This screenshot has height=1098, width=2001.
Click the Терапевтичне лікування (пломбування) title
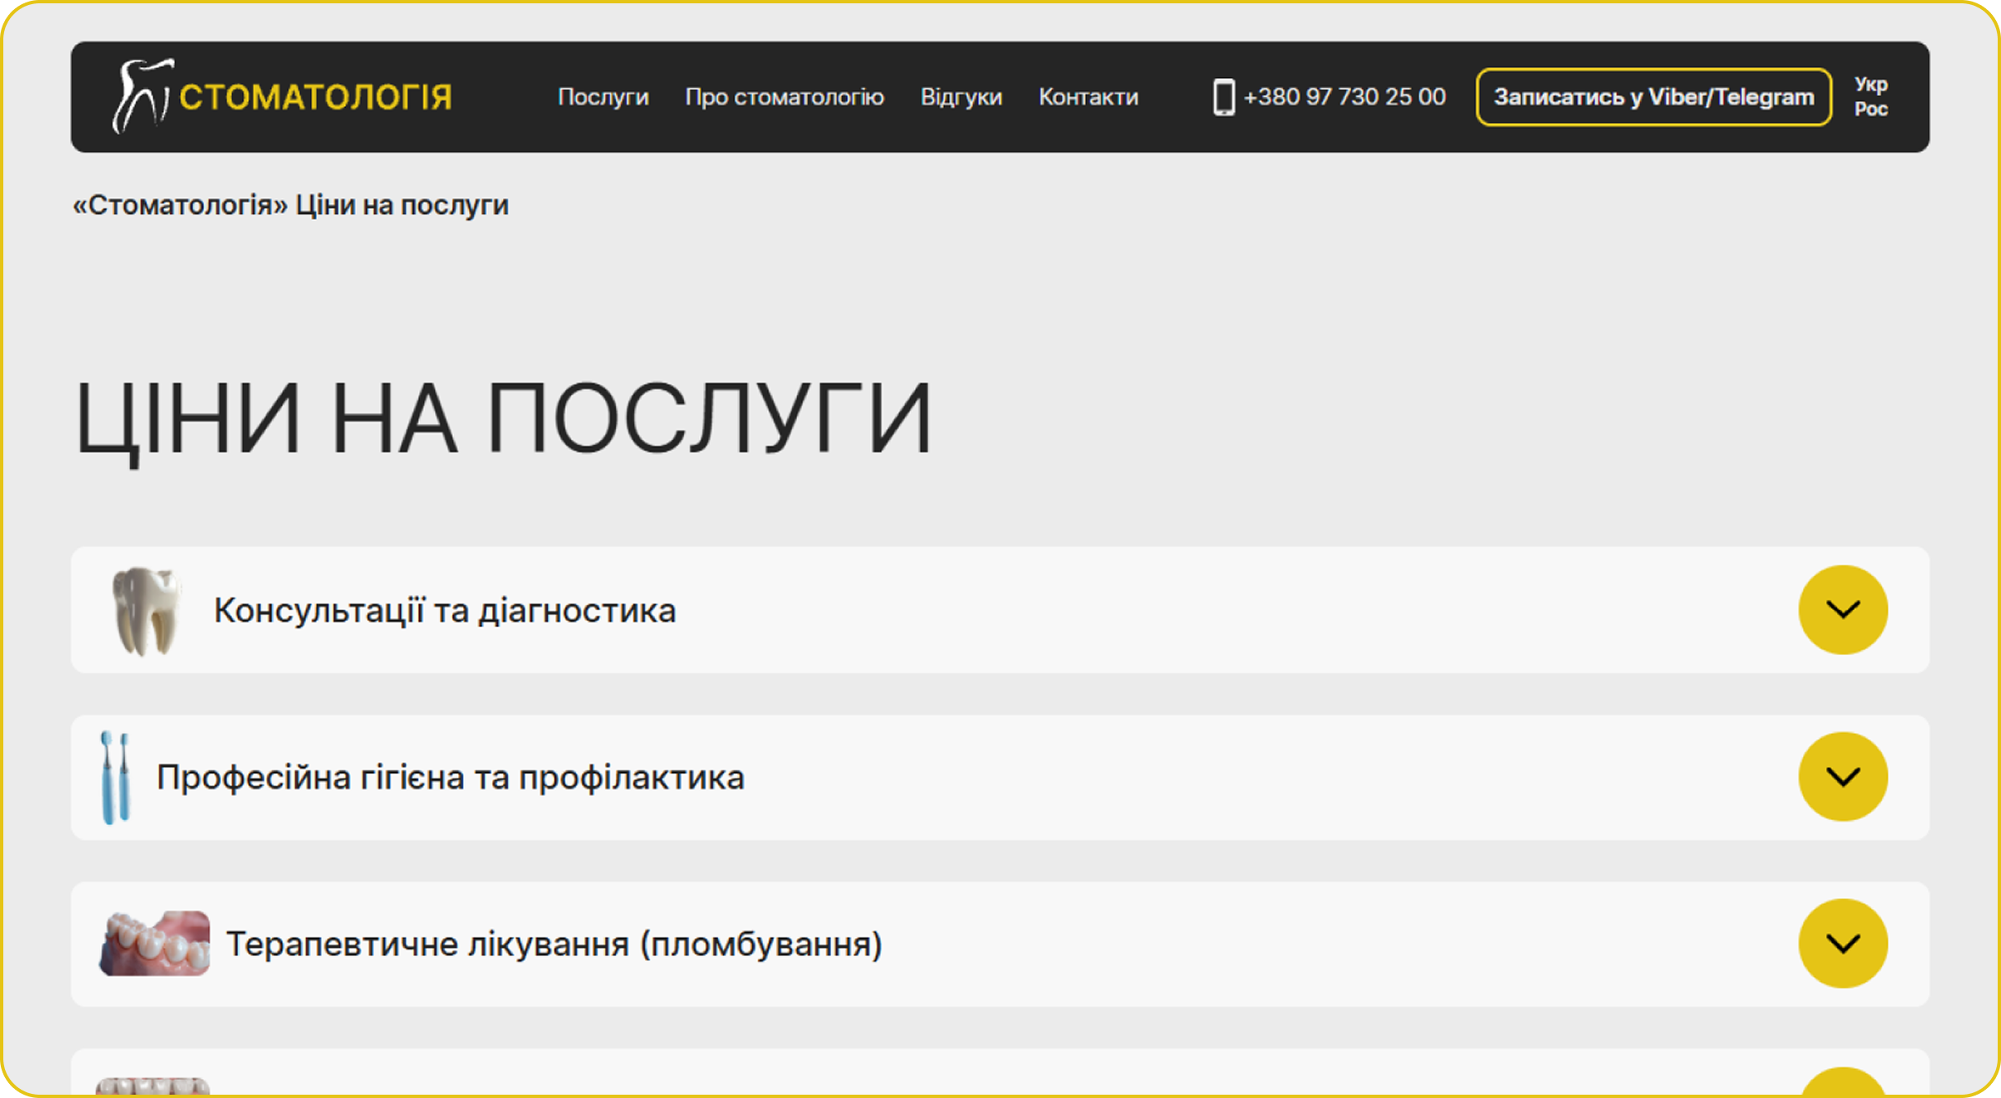(554, 944)
